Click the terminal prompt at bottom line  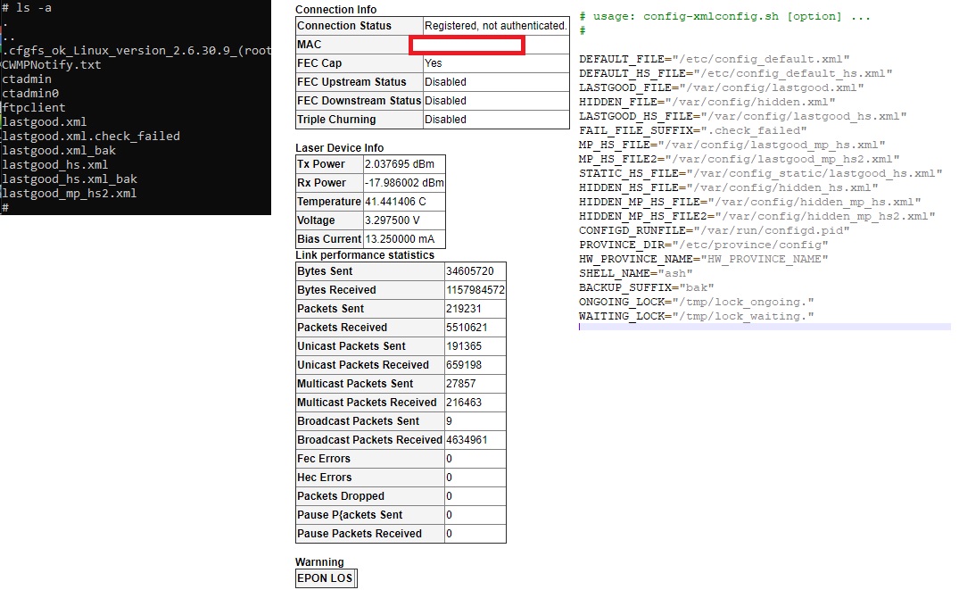pos(5,207)
